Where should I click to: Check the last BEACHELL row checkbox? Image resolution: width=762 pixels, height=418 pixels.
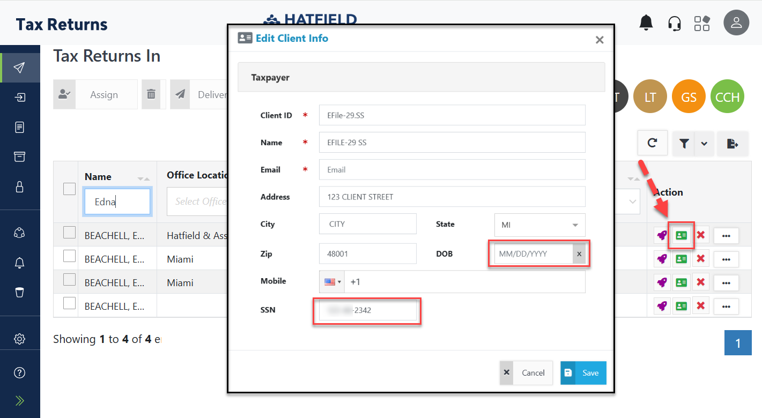coord(69,303)
